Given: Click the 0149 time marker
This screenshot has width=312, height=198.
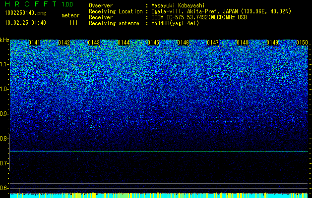Looking at the screenshot, I should (x=272, y=43).
